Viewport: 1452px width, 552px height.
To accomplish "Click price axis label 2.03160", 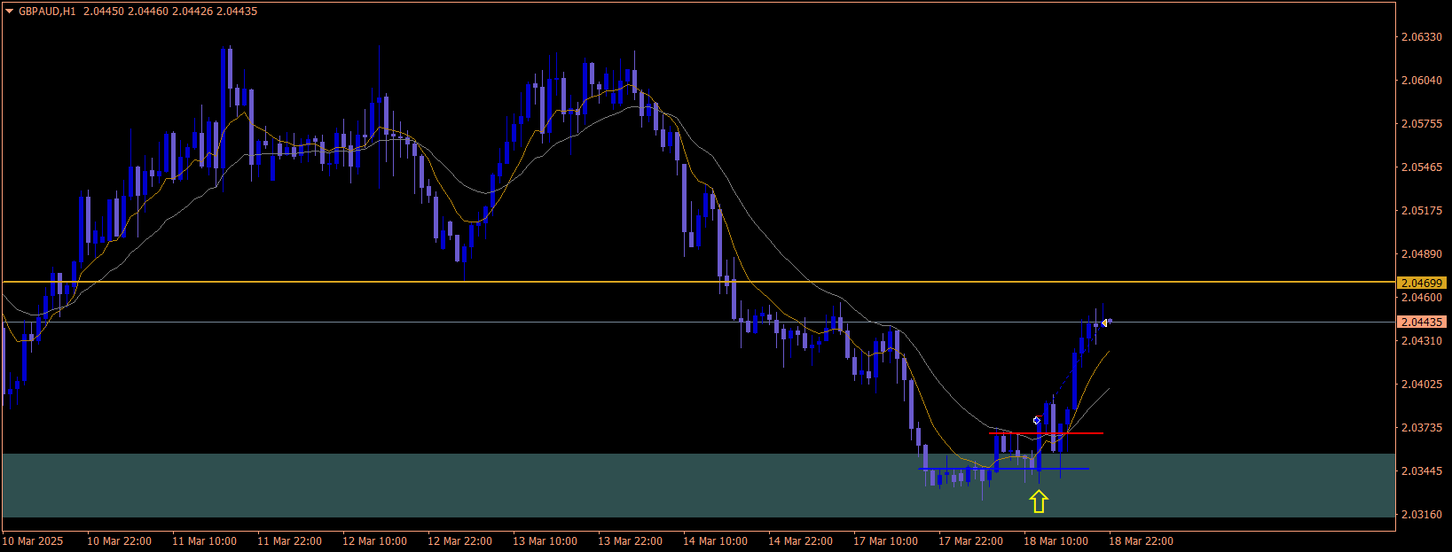I will click(1421, 515).
